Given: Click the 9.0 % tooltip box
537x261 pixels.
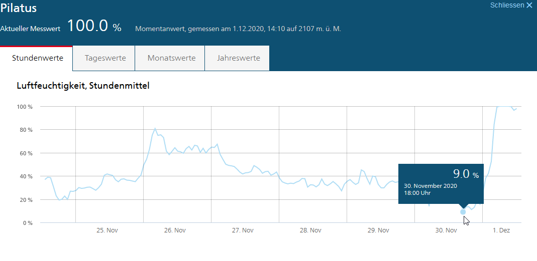Looking at the screenshot, I should [441, 183].
